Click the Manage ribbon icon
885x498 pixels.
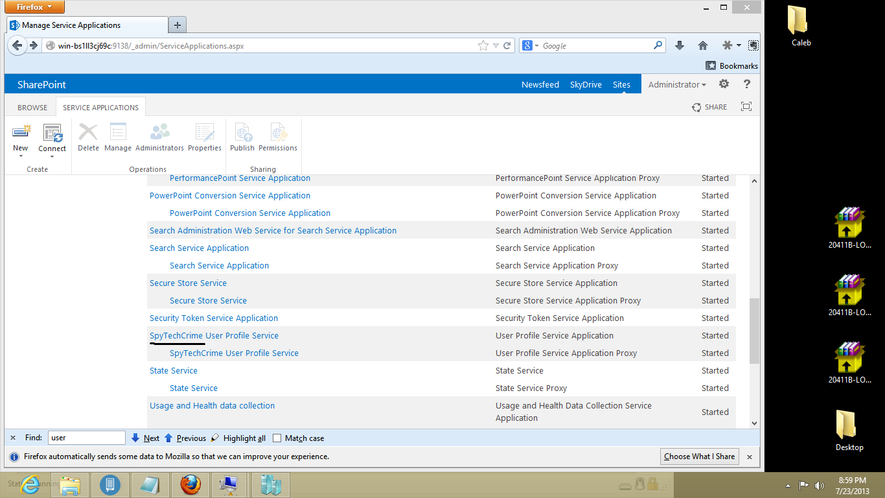(118, 132)
